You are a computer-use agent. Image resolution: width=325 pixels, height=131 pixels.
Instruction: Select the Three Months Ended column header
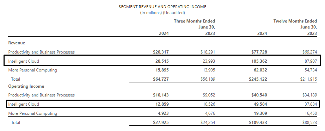click(195, 21)
